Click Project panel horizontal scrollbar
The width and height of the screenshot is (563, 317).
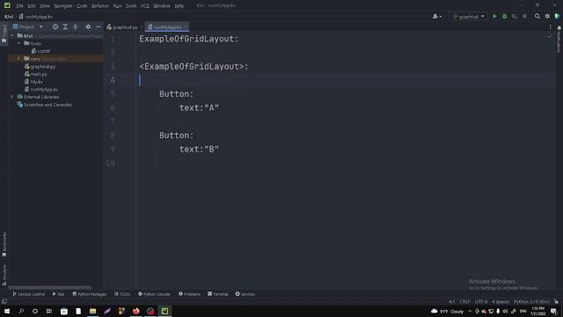(49, 288)
